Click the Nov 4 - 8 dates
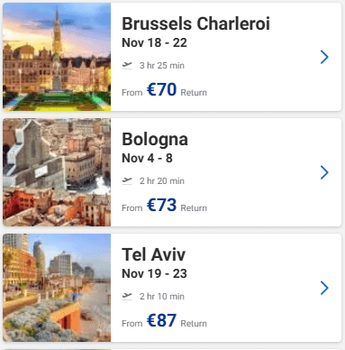 coord(147,158)
